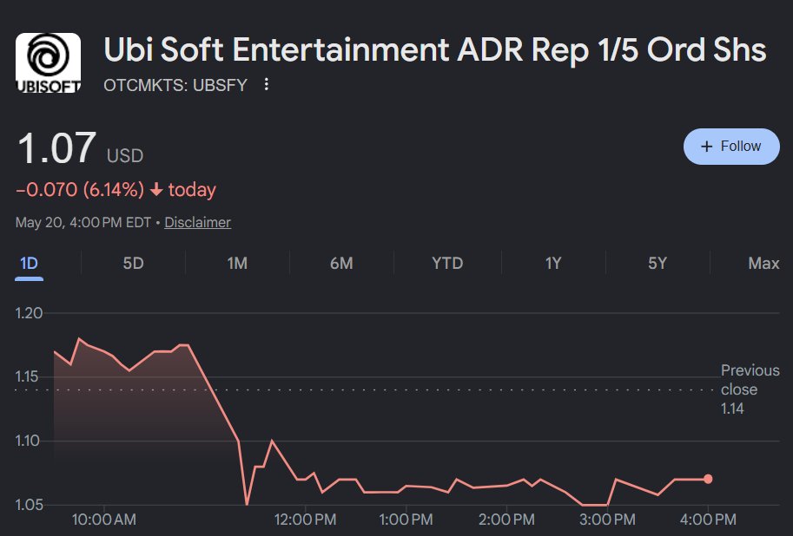Select the 1D range tab
Image resolution: width=793 pixels, height=536 pixels.
(x=29, y=263)
